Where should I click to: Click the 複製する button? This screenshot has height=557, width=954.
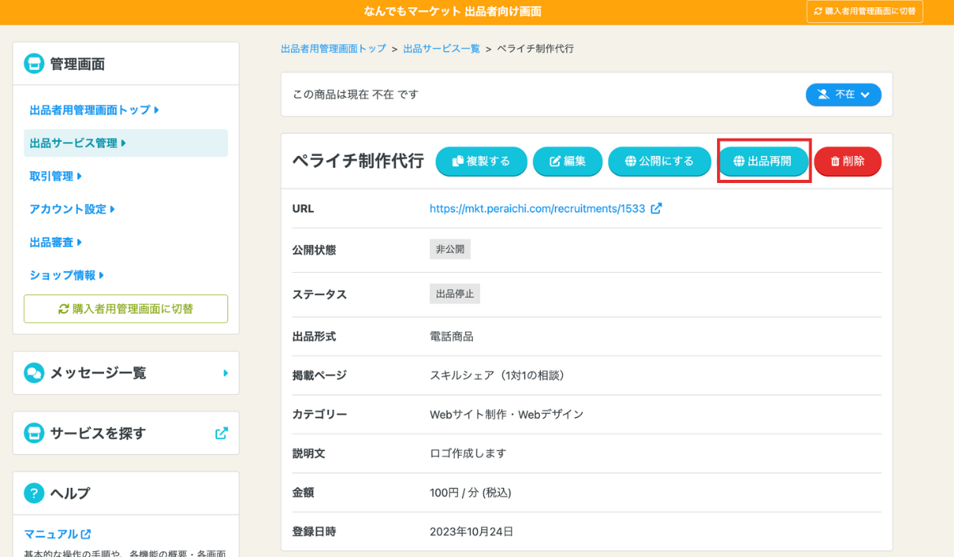click(x=481, y=161)
